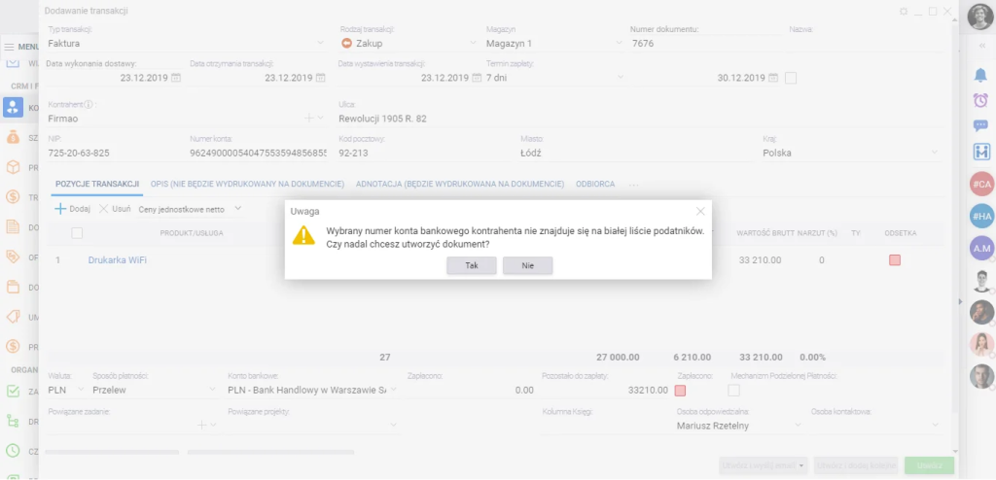996x480 pixels.
Task: Close the Uwaga warning dialog
Action: click(700, 211)
